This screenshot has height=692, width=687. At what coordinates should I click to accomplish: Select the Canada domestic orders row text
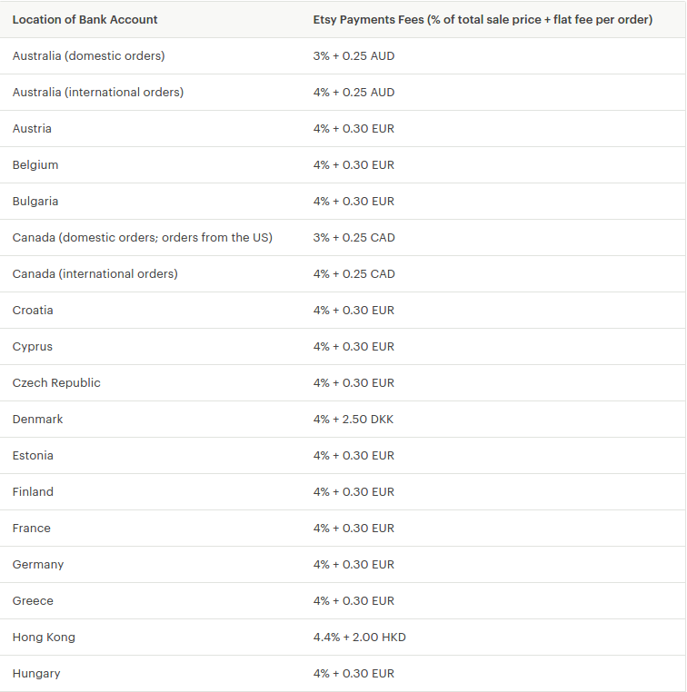[142, 237]
